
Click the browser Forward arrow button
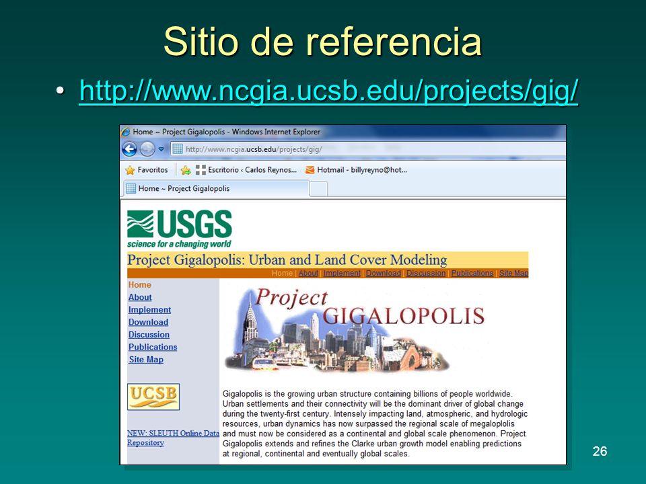[x=147, y=149]
